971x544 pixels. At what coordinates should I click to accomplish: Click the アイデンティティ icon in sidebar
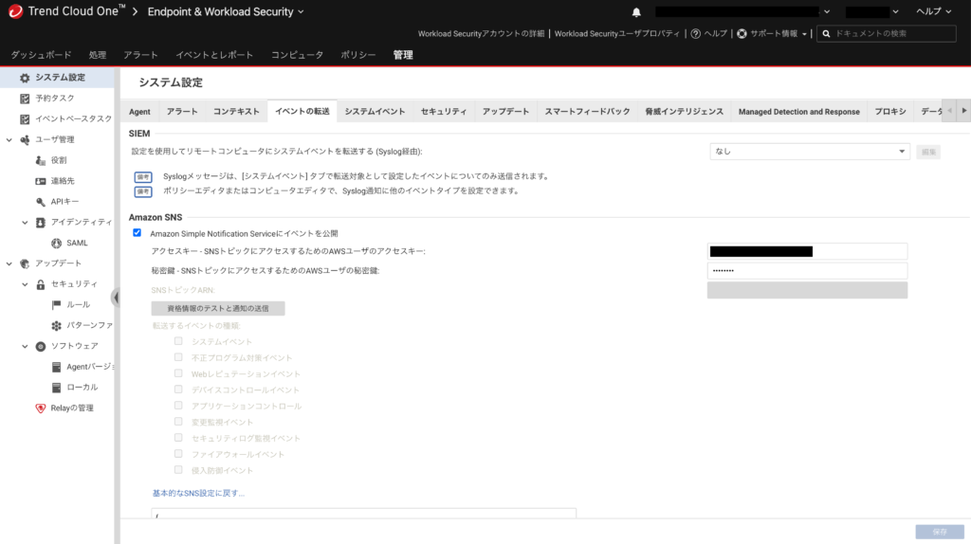[40, 222]
